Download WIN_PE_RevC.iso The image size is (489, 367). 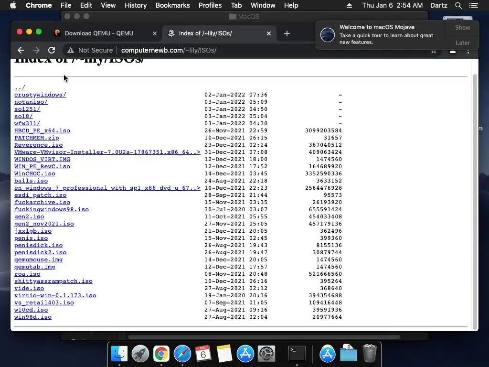click(42, 166)
